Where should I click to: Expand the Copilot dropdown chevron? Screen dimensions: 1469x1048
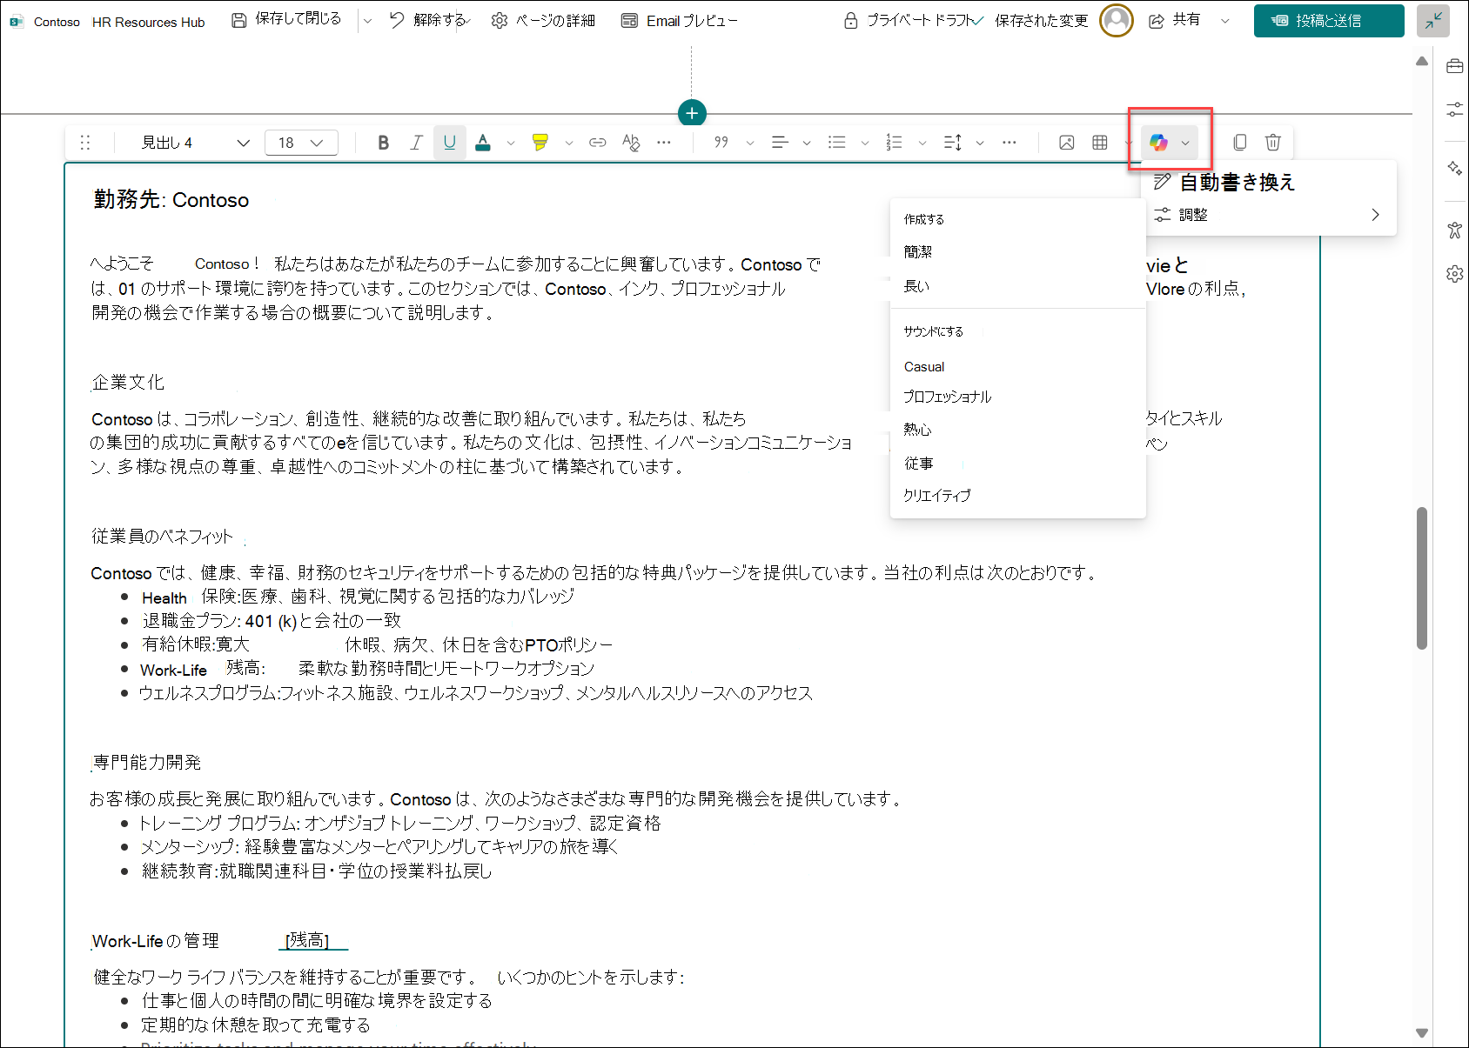click(x=1185, y=143)
